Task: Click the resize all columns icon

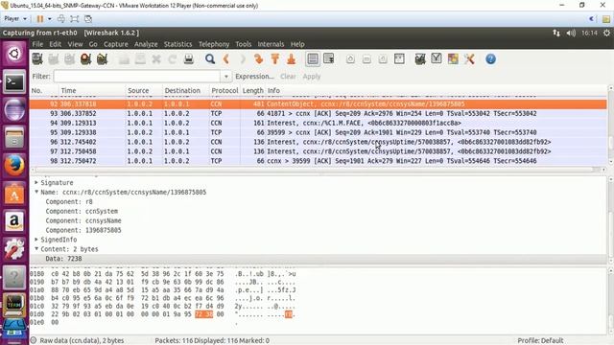Action: coord(399,59)
